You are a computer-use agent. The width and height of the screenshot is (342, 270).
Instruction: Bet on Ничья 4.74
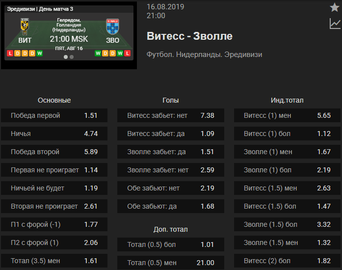click(54, 134)
